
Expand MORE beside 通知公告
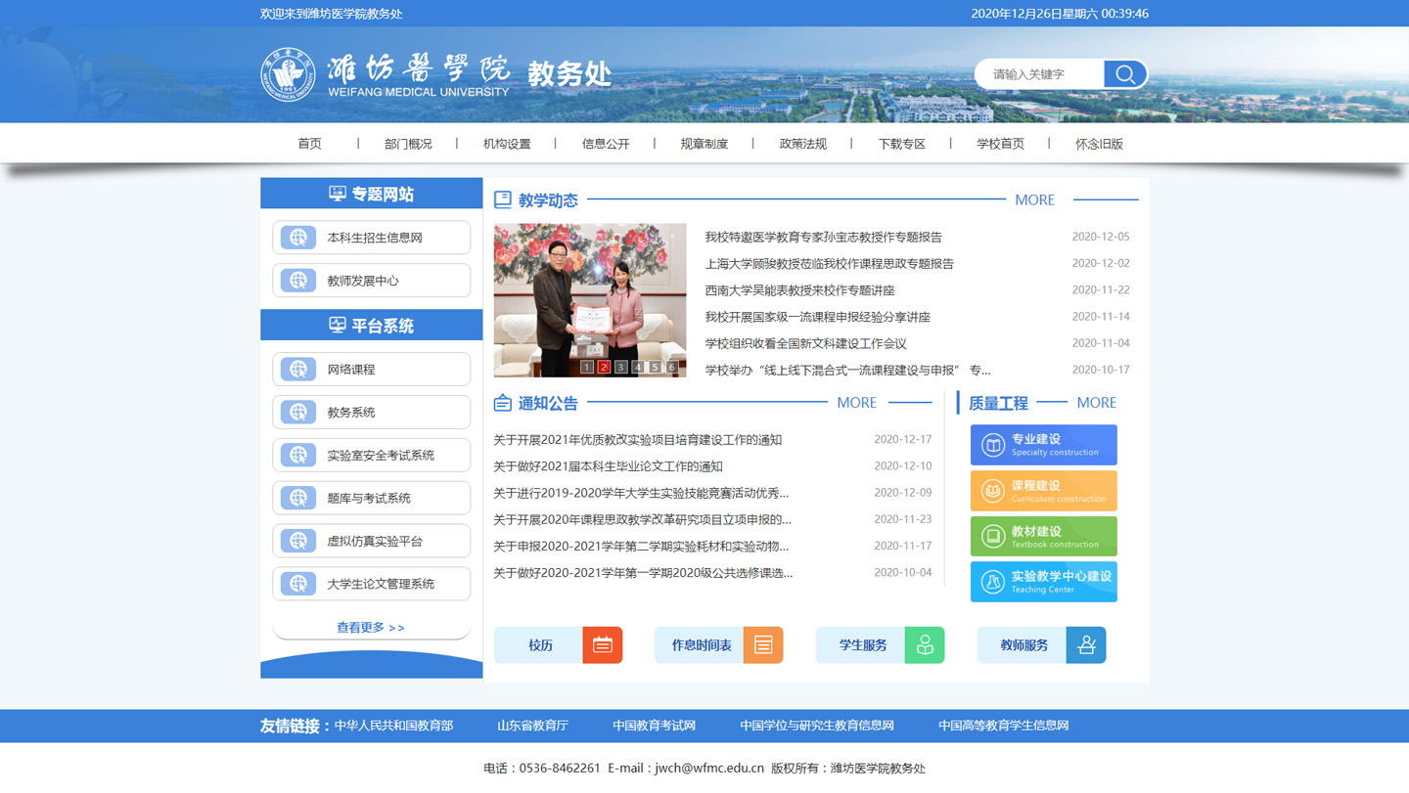(856, 403)
